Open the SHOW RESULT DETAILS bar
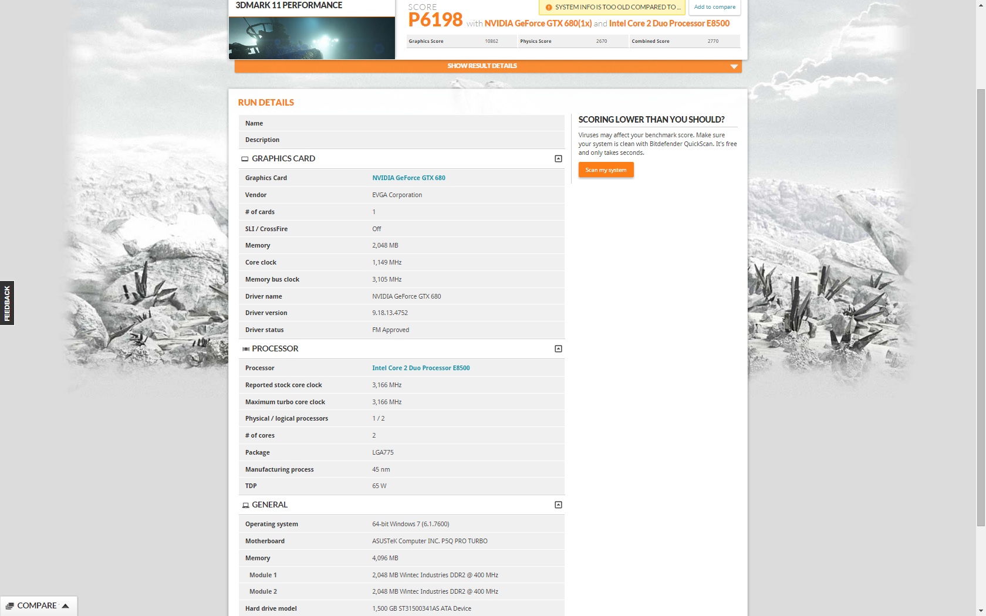This screenshot has height=616, width=986. pyautogui.click(x=488, y=66)
